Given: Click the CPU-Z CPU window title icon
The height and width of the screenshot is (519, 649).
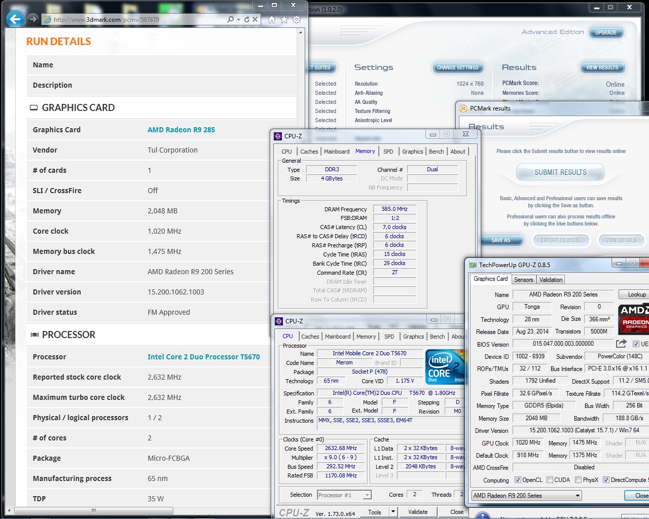Looking at the screenshot, I should tap(279, 321).
